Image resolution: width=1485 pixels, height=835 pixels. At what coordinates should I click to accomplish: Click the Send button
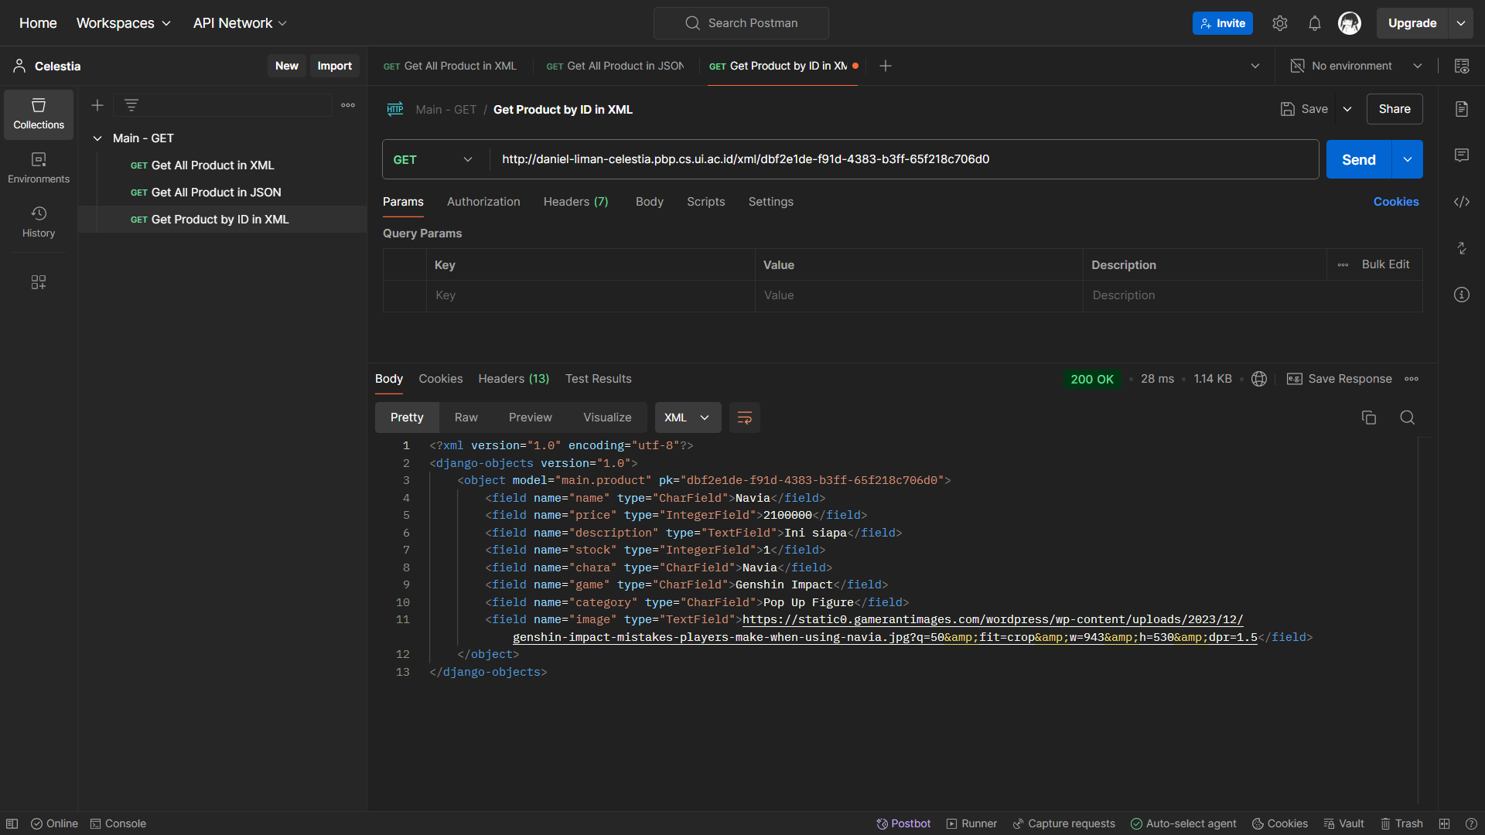tap(1358, 159)
